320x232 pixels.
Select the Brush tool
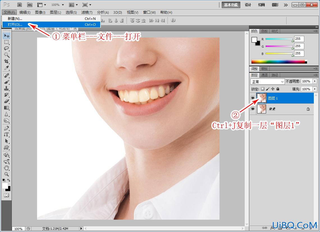pyautogui.click(x=6, y=82)
